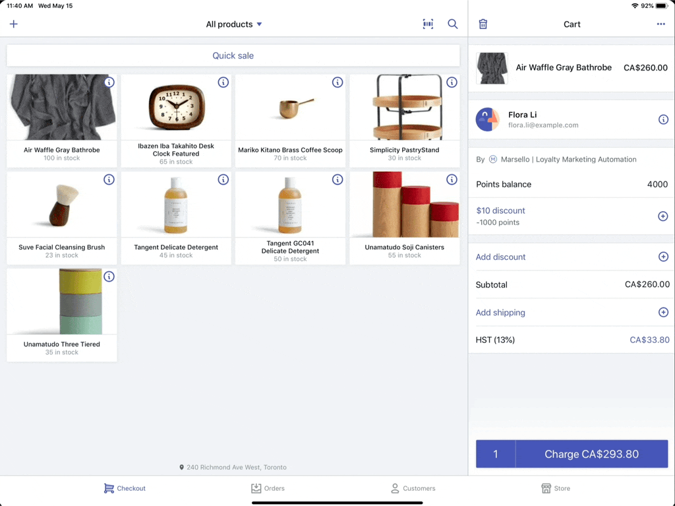675x506 pixels.
Task: Select the '50 in stock' Tangent GC041 text
Action: pos(290,259)
